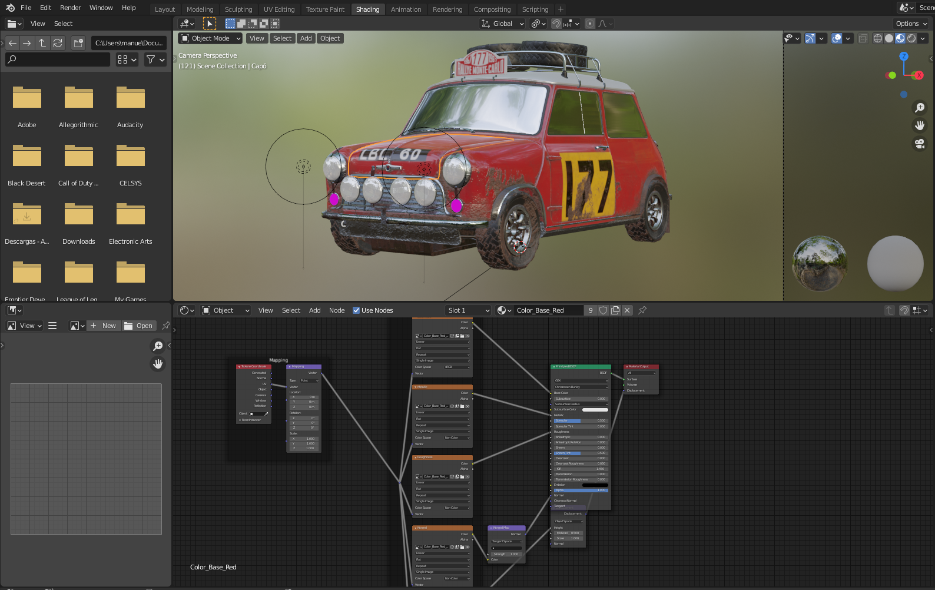935x590 pixels.
Task: Expand the Global transform orientation dropdown
Action: coord(502,24)
